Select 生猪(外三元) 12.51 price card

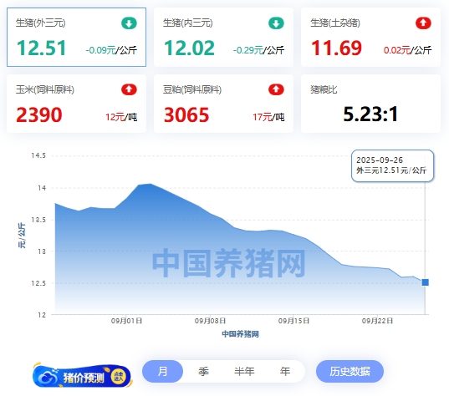pyautogui.click(x=76, y=38)
